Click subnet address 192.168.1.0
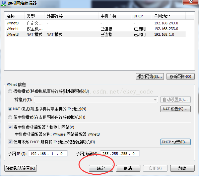Viewport: 199px width, 176px height. click(164, 34)
